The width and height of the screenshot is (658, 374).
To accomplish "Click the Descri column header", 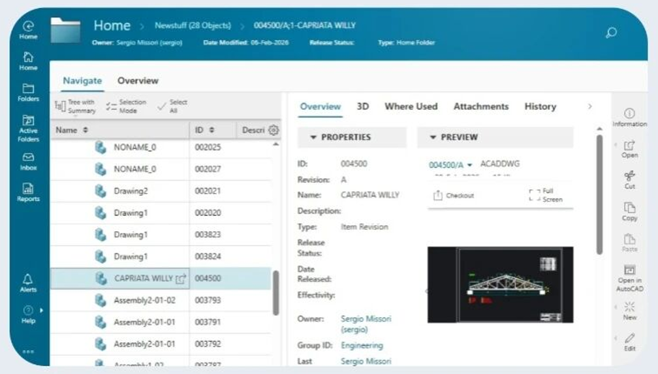I will point(253,130).
